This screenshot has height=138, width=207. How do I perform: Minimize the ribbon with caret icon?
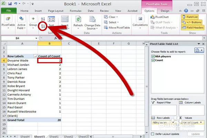pyautogui.click(x=180, y=11)
